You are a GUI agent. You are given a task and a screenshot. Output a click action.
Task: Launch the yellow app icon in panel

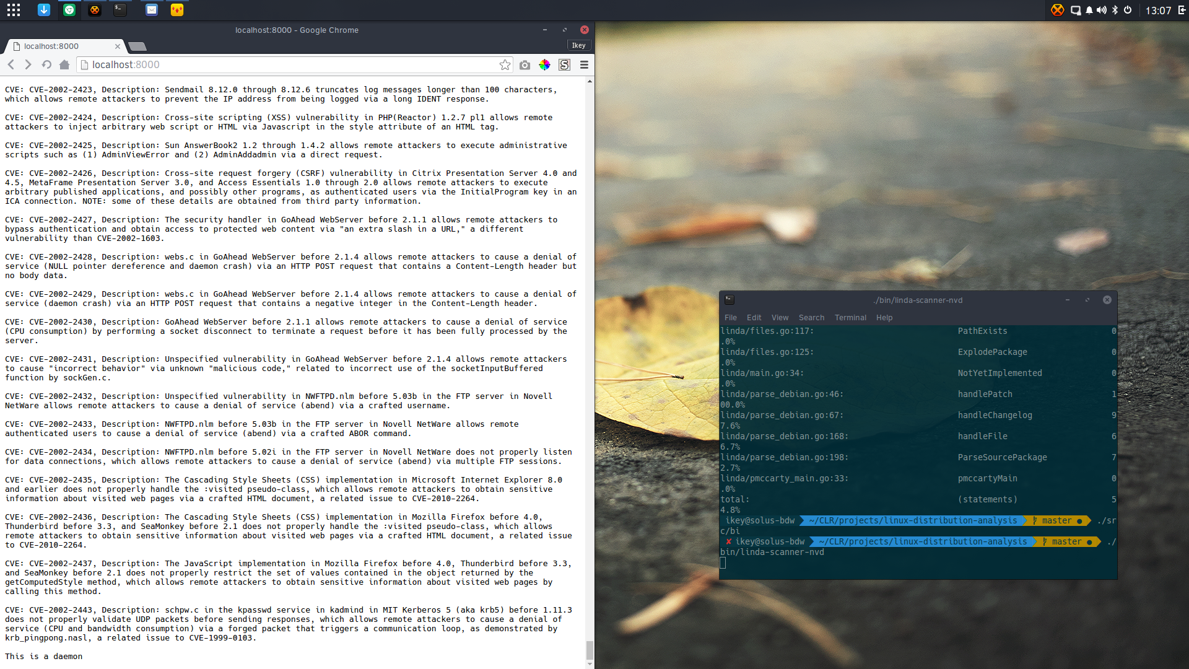click(x=177, y=10)
